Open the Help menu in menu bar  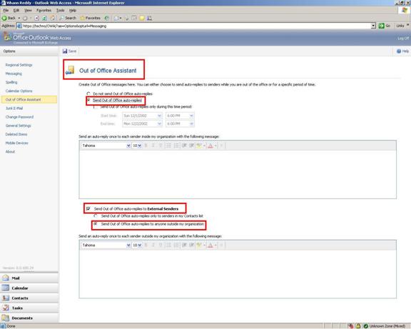(x=73, y=10)
